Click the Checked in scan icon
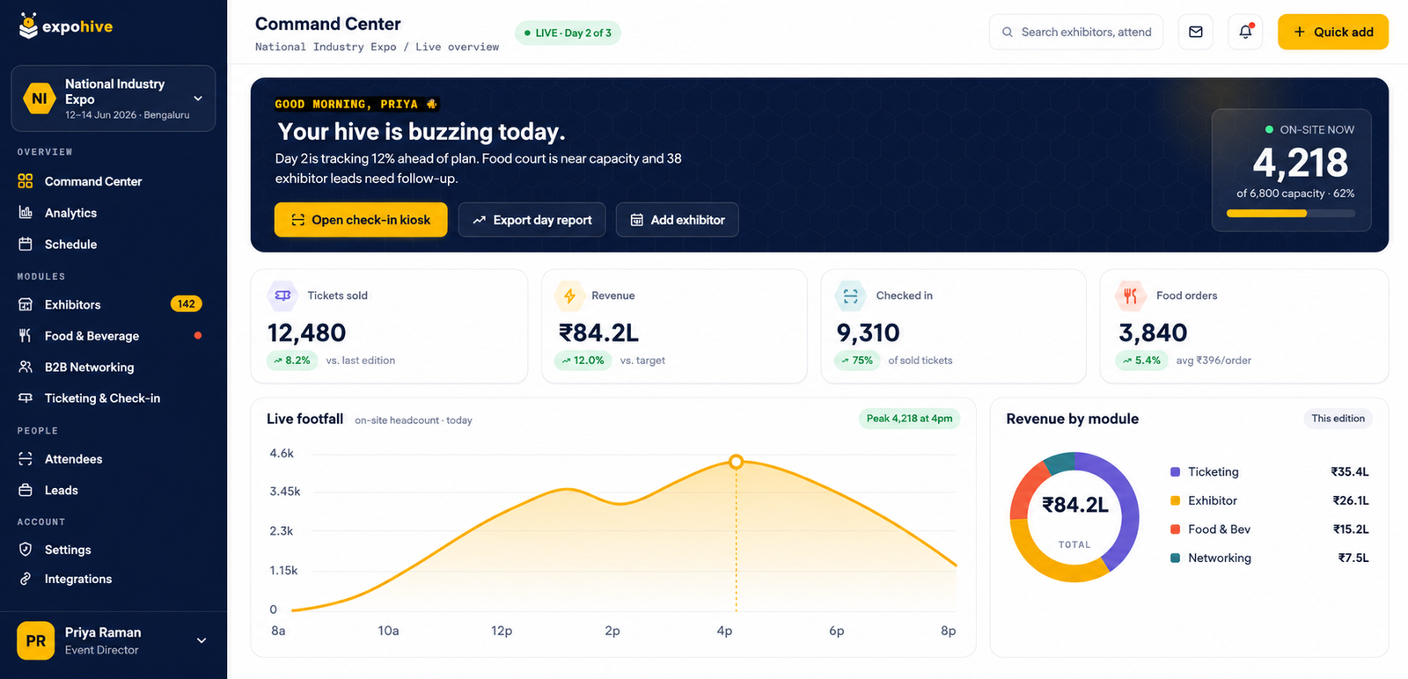 click(x=850, y=296)
